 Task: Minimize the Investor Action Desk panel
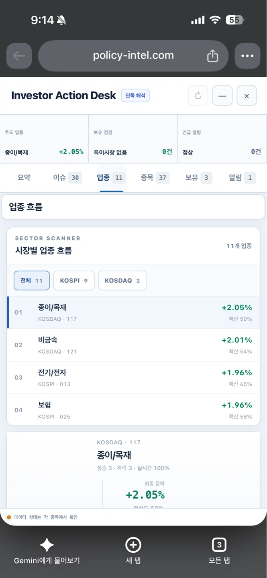pos(222,96)
